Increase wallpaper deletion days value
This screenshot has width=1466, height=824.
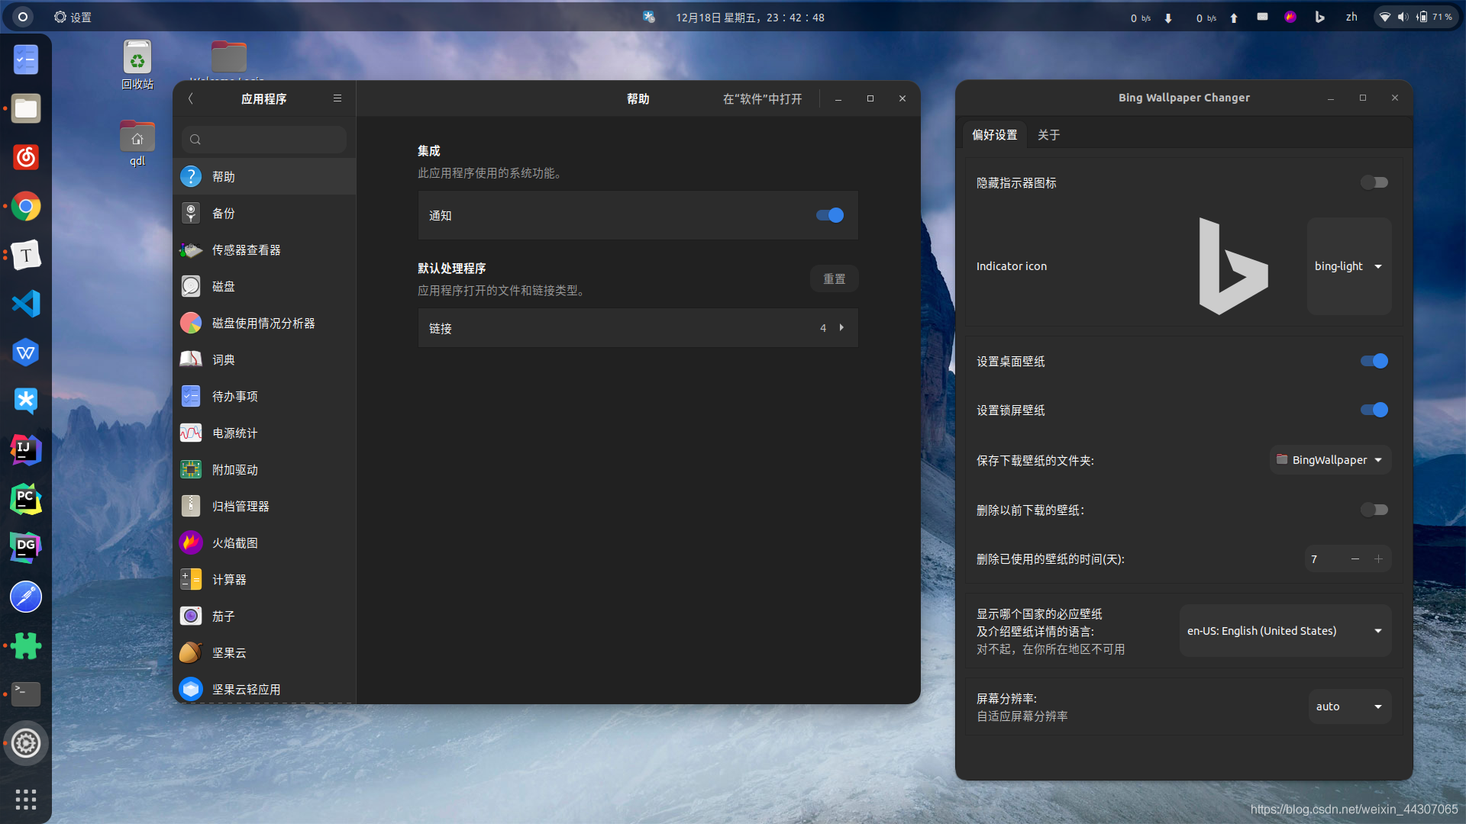click(x=1378, y=559)
